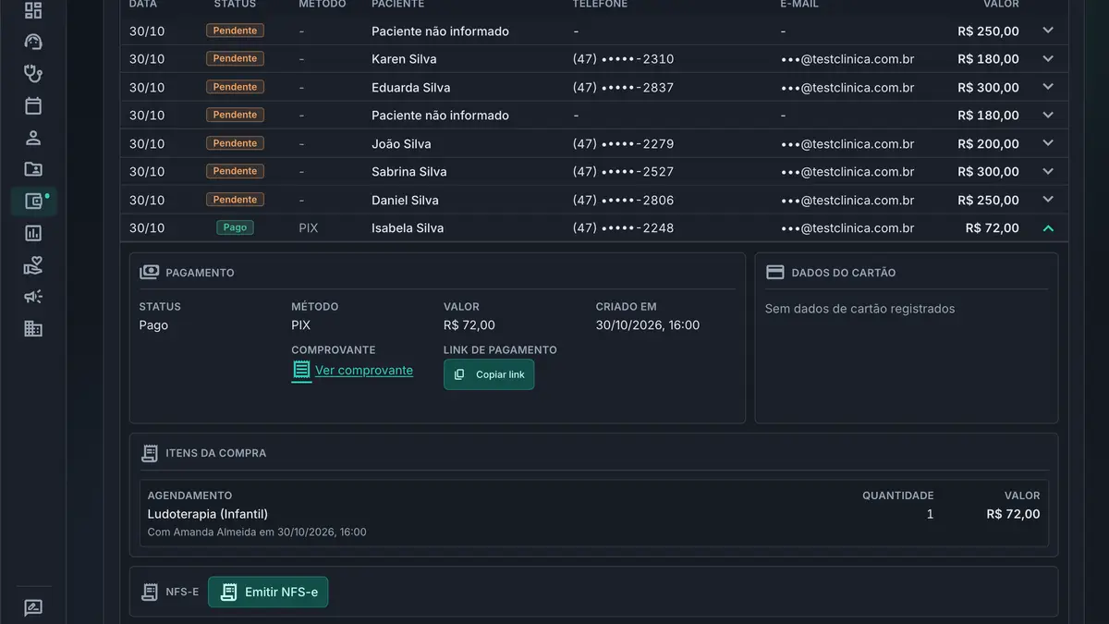Click the receipt icon in Itens da Compra header

click(x=149, y=453)
